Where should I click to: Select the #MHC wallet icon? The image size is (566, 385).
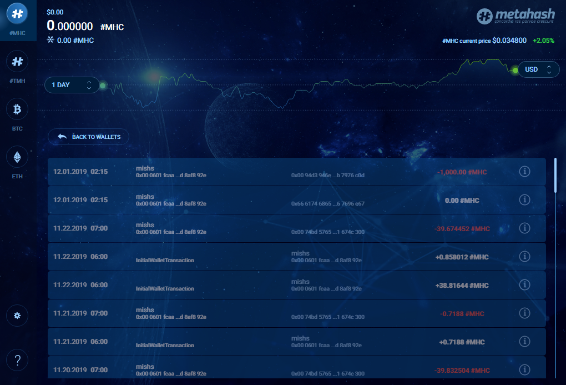click(17, 14)
